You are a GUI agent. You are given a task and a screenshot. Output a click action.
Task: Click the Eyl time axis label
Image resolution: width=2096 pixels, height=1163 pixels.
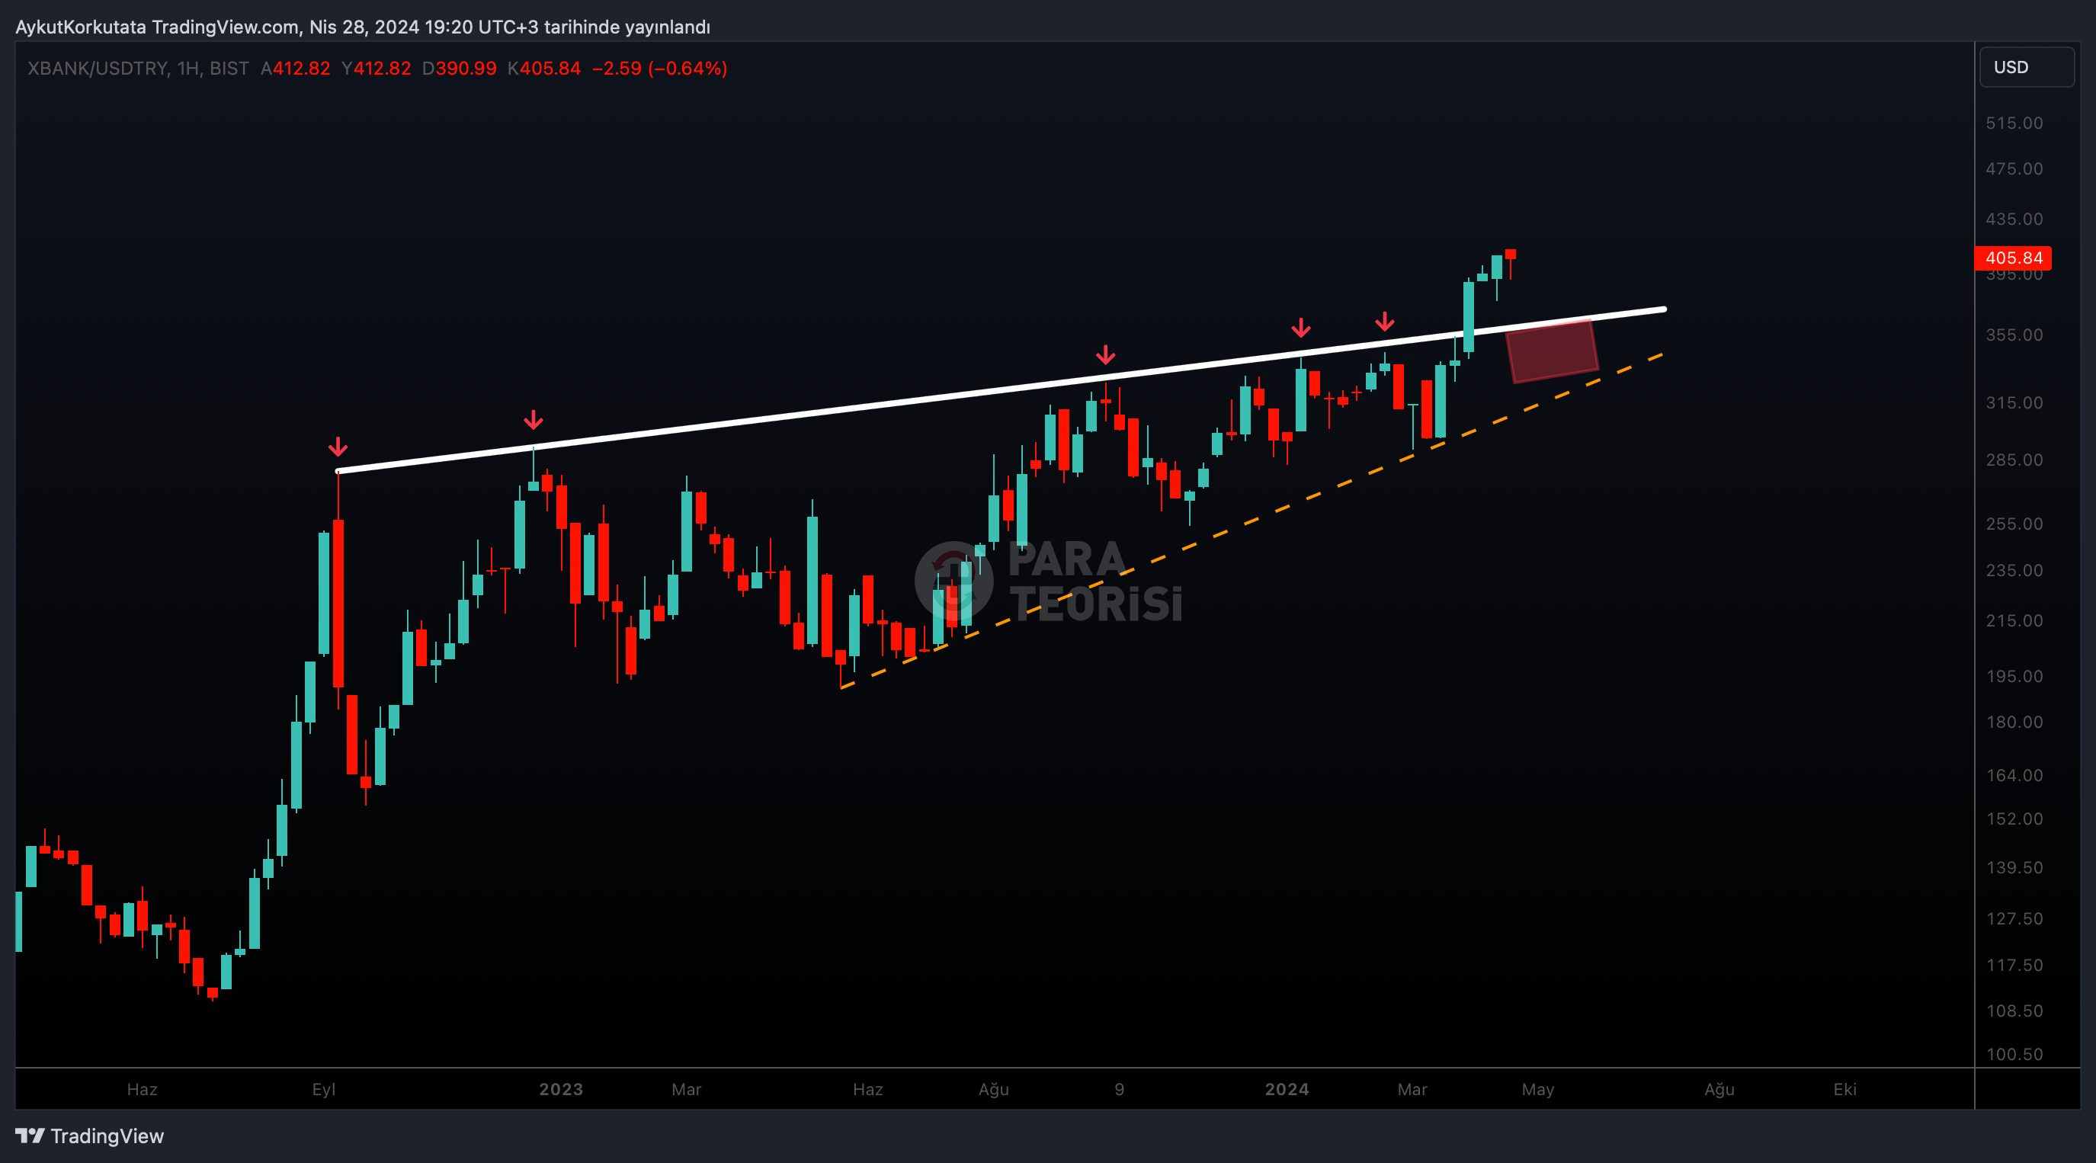click(324, 1090)
